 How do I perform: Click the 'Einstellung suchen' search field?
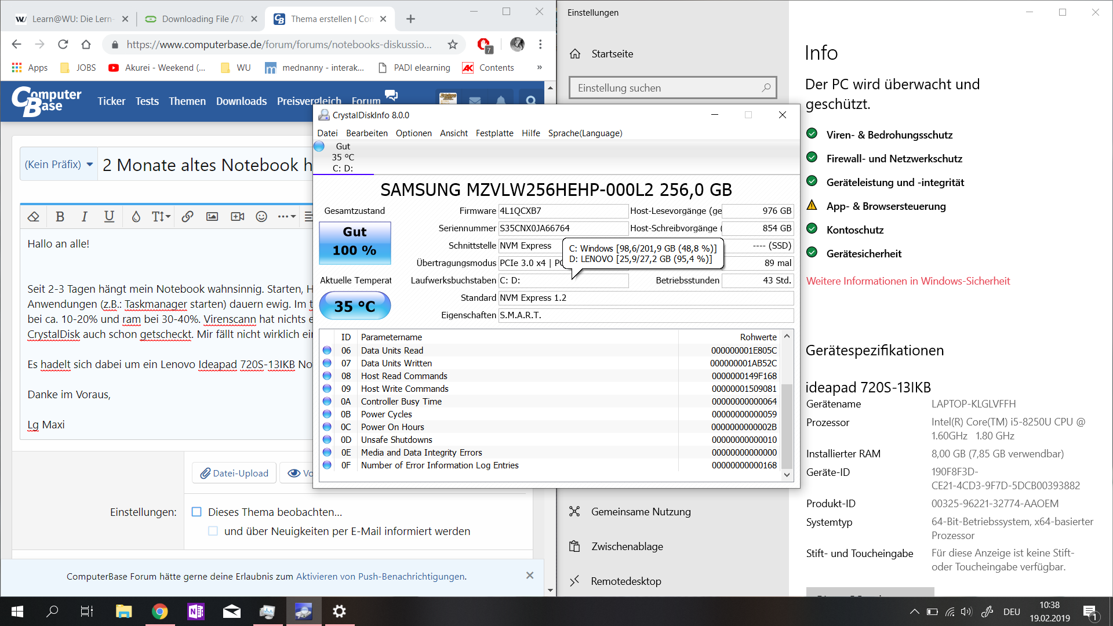tap(667, 88)
